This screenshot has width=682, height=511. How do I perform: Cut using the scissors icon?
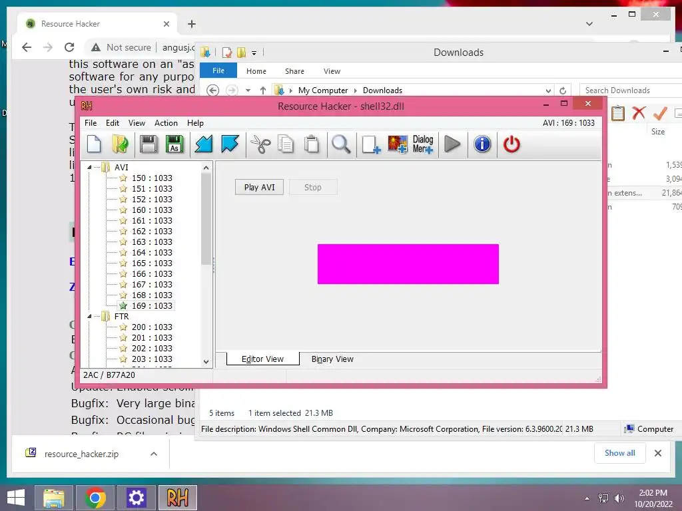260,144
